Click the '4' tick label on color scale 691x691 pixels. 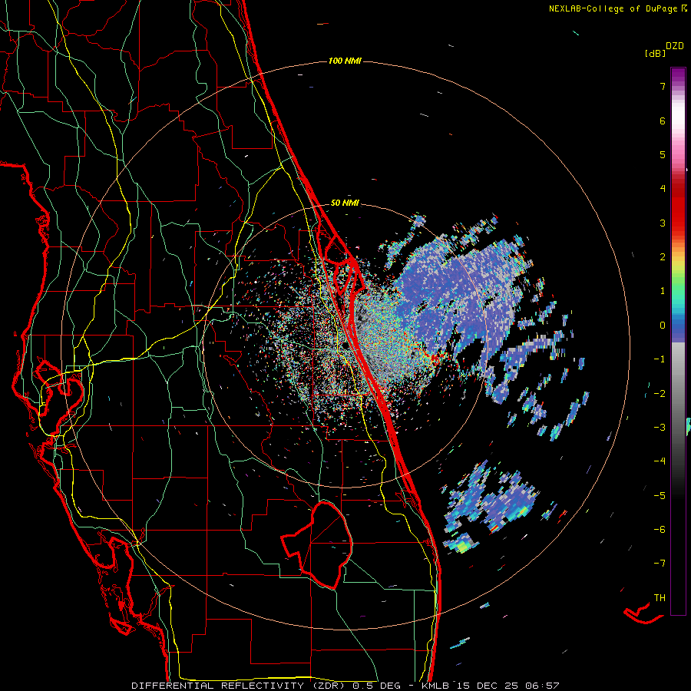click(x=663, y=189)
